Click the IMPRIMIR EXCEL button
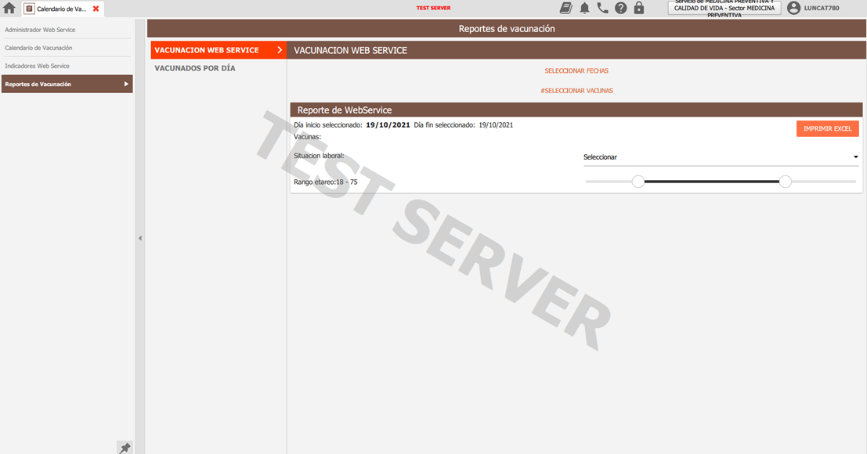Viewport: 867px width, 454px height. click(827, 128)
